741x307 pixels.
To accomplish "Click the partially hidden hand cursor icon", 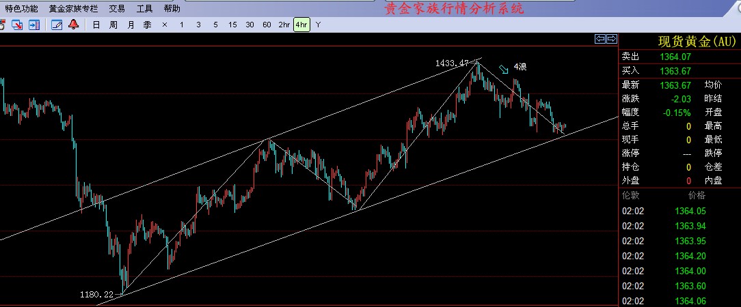I will tap(2, 25).
